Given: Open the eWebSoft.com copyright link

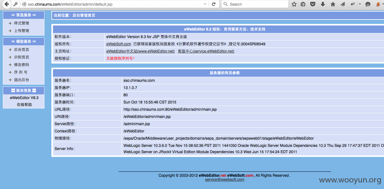Looking at the screenshot, I should [x=119, y=44].
